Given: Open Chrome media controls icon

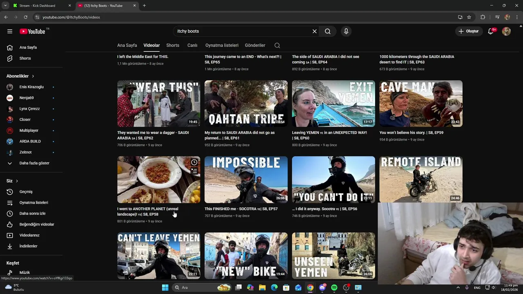Looking at the screenshot, I should (497, 17).
